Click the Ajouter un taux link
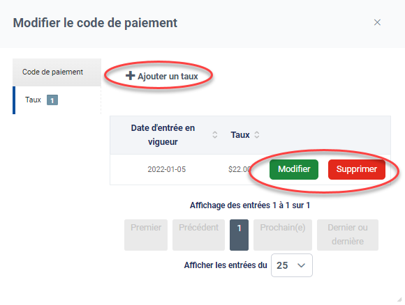405x305 pixels. coord(162,76)
